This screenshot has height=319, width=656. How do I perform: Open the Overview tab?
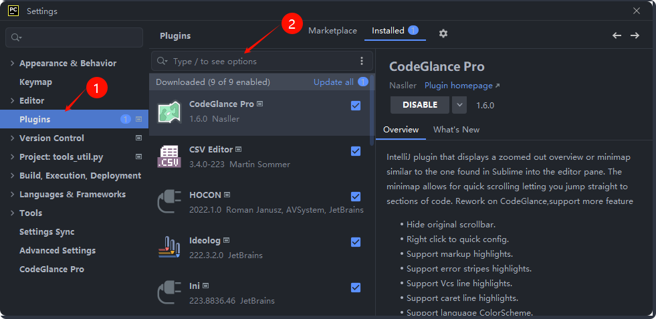[x=401, y=129]
